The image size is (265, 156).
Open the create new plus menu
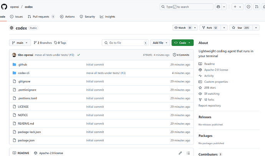point(237,7)
